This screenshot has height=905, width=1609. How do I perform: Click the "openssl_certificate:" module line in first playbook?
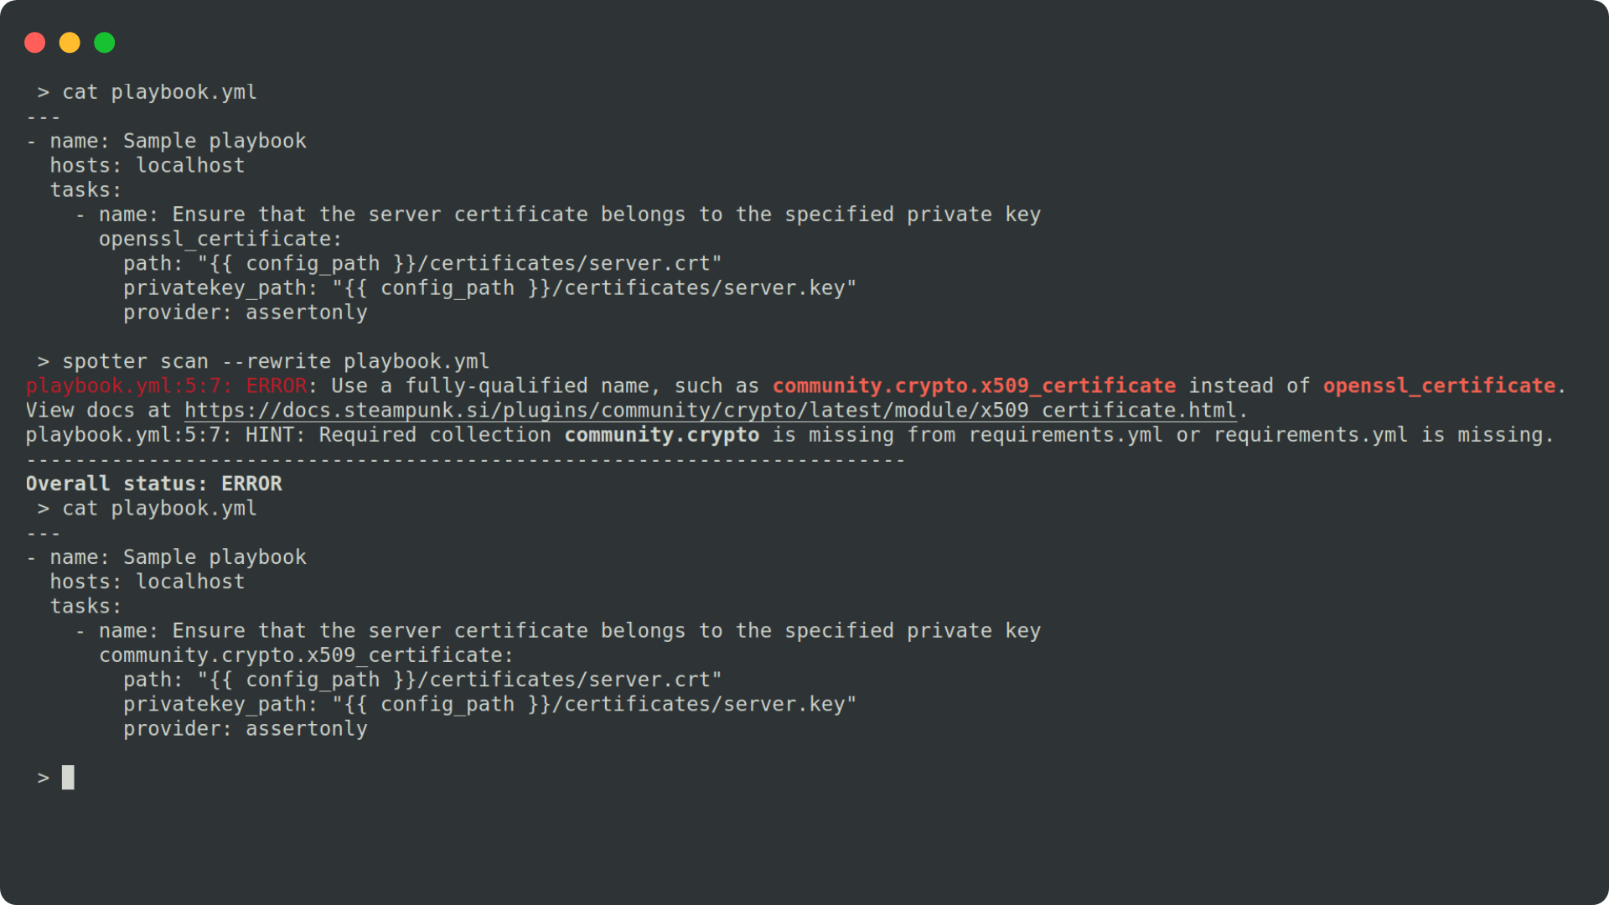tap(220, 240)
